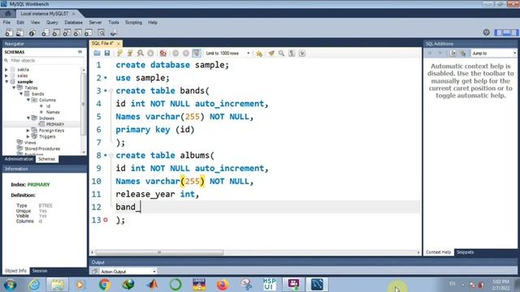
Task: Expand the sakila schema
Action: [6, 70]
